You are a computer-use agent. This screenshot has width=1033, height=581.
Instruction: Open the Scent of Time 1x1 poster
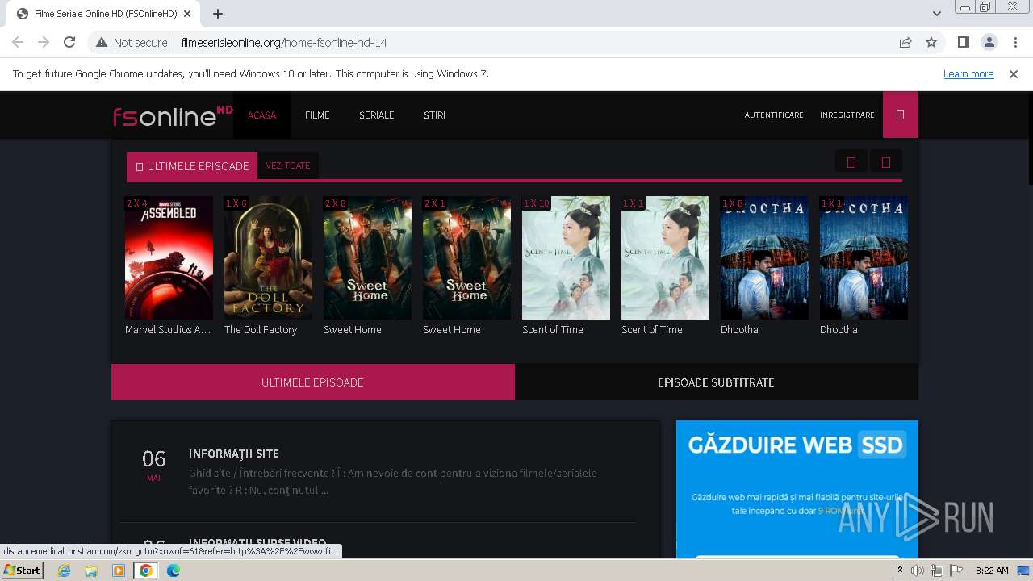(665, 257)
